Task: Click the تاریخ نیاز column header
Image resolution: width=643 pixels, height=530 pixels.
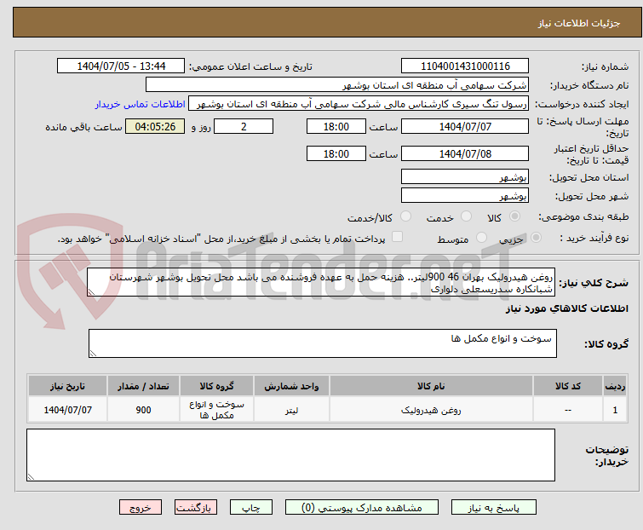Action: point(67,386)
